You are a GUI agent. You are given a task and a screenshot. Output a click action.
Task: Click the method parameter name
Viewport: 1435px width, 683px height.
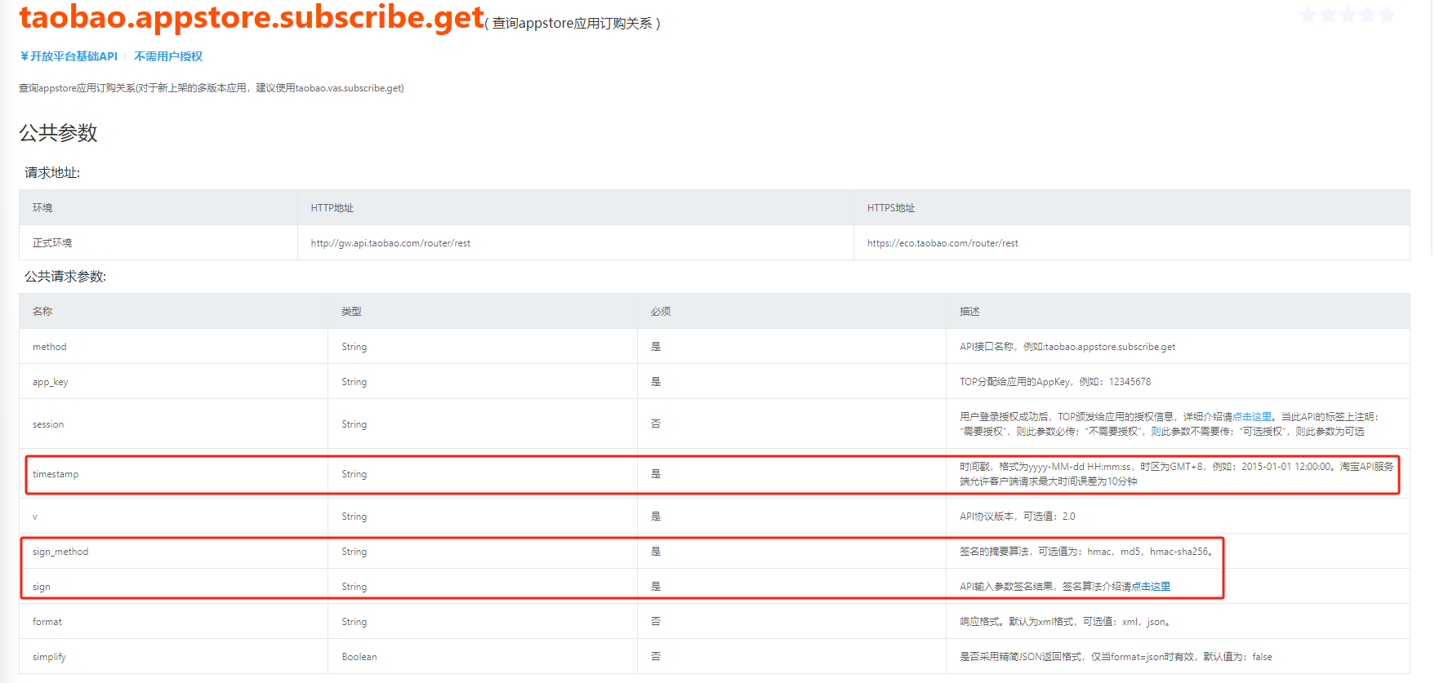(50, 346)
